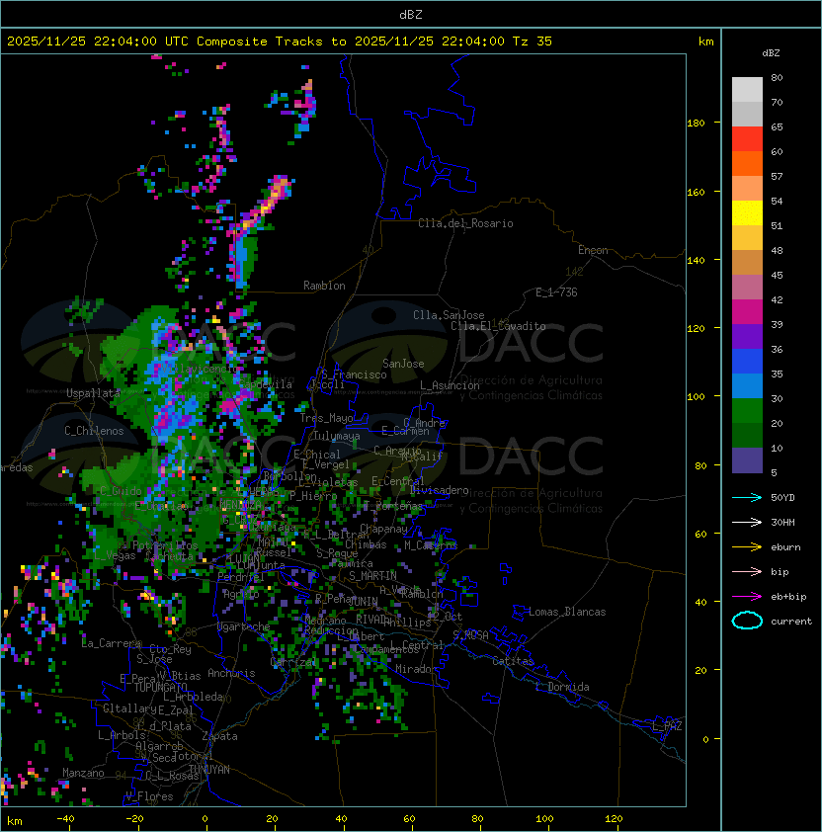Image resolution: width=822 pixels, height=832 pixels.
Task: Select the bright yellow 51–54 dBZ swatch
Action: pos(747,213)
